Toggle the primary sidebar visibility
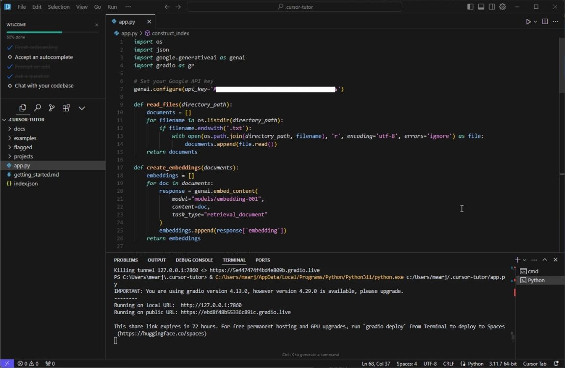The image size is (565, 368). coord(469,7)
